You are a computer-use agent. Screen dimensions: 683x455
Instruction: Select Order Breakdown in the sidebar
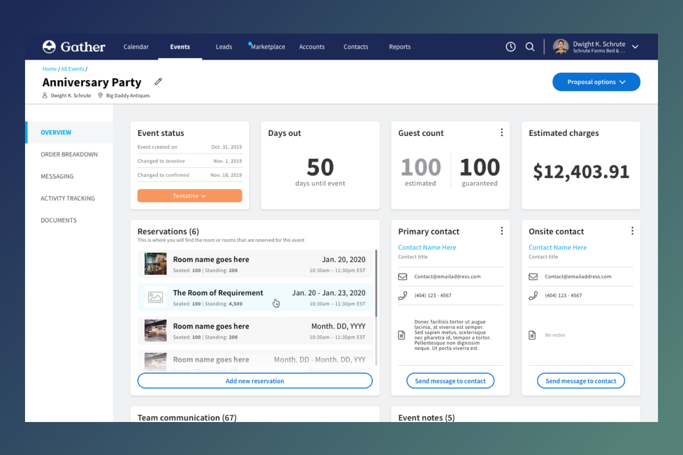pos(69,154)
